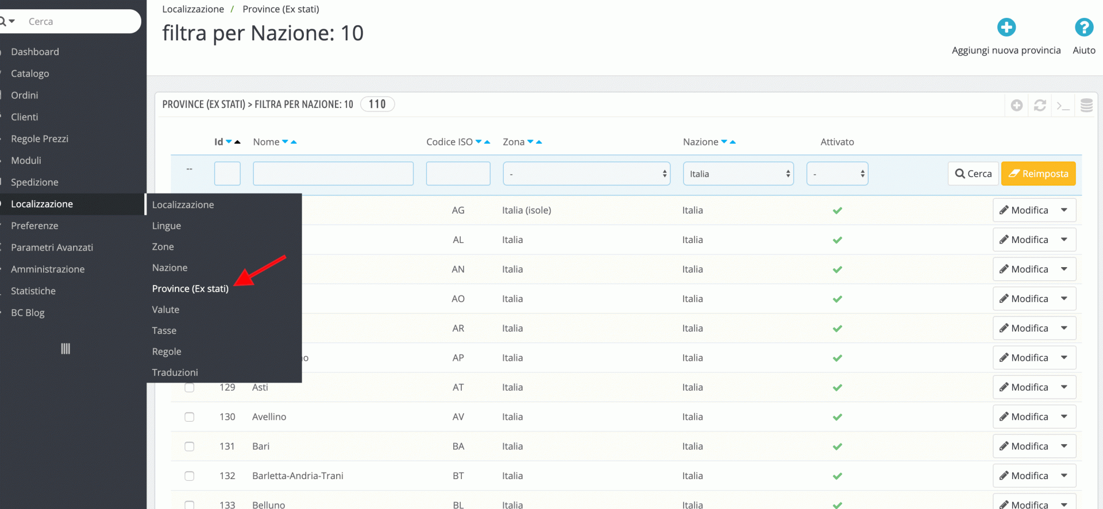
Task: Tick the checkbox next to Bari
Action: (x=189, y=446)
